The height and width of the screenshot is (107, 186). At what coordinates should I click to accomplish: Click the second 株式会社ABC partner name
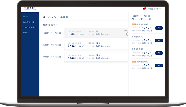(x=137, y=37)
